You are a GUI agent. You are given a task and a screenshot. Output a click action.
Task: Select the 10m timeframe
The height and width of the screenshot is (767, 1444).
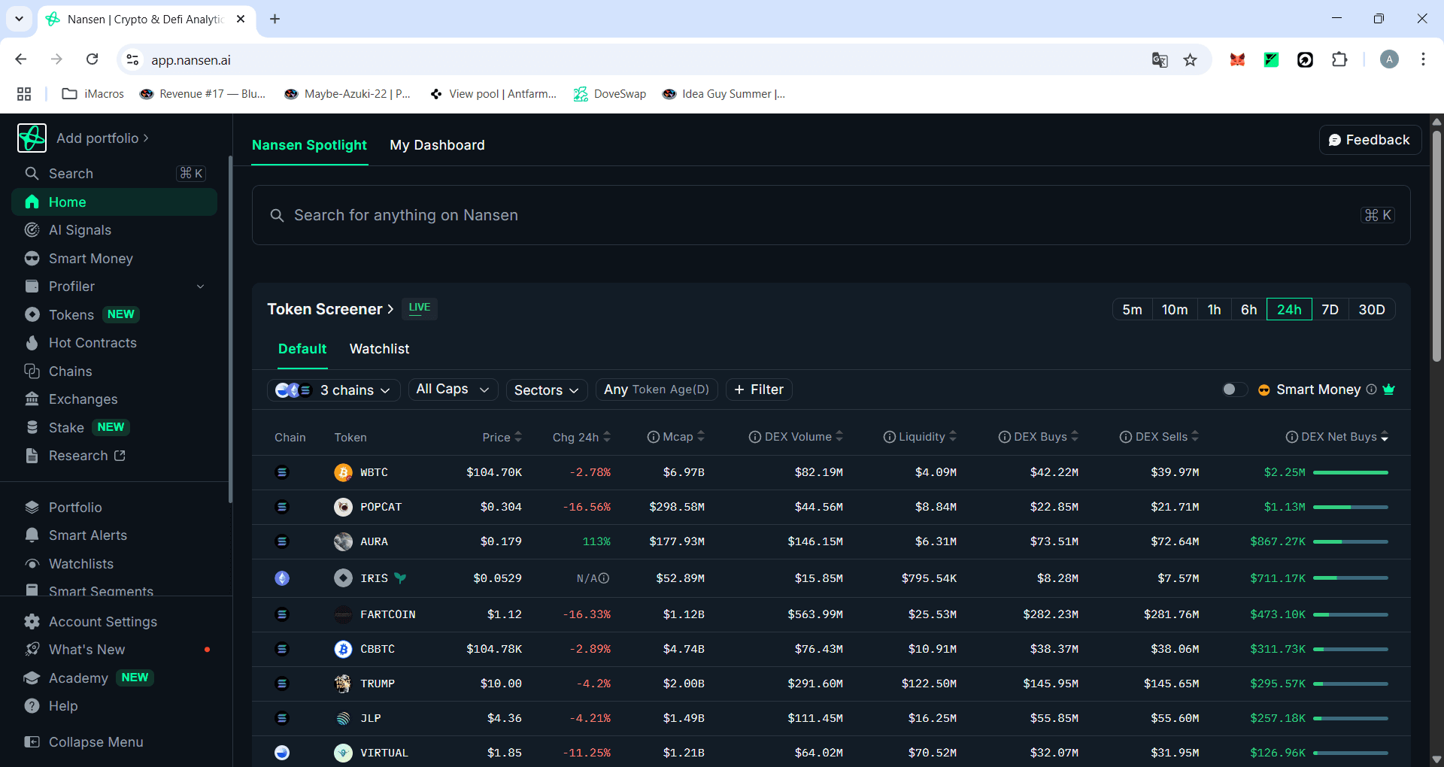pyautogui.click(x=1175, y=310)
